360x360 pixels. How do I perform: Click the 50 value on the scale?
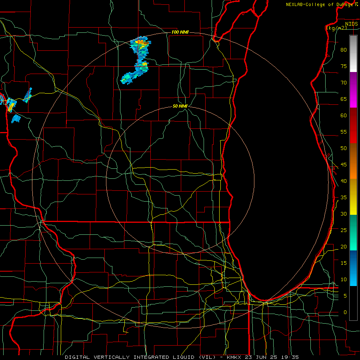point(344,148)
